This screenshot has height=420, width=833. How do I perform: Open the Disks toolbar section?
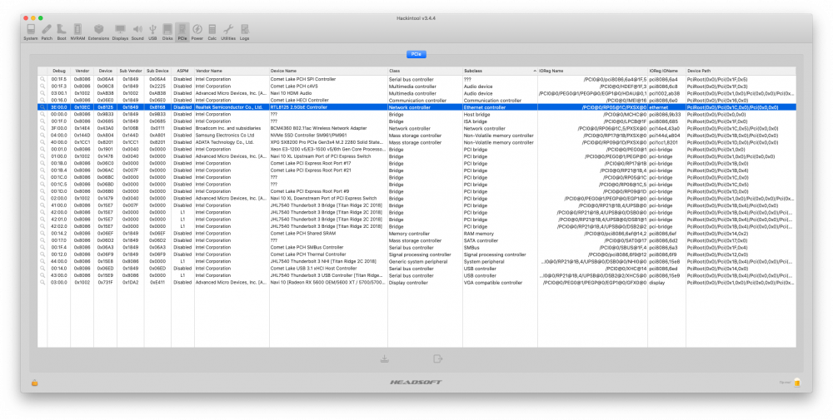click(x=167, y=32)
